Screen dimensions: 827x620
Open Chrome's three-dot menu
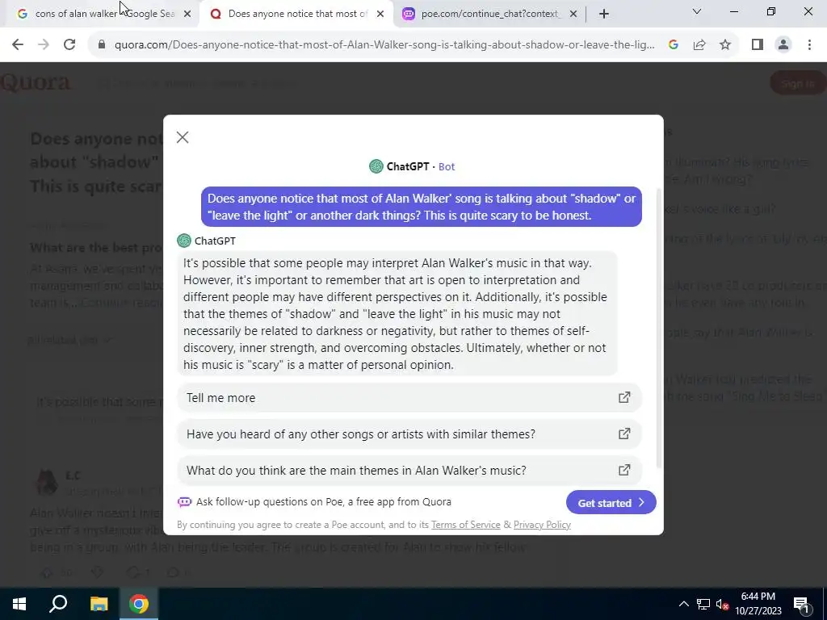pos(809,45)
